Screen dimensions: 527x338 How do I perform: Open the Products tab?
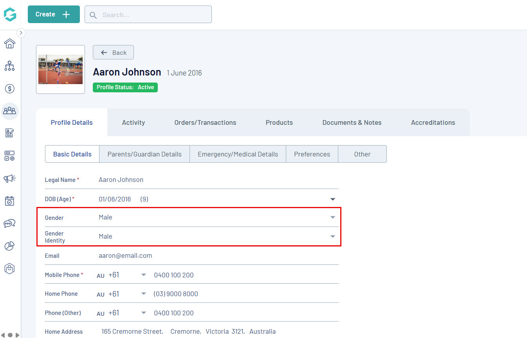point(279,122)
